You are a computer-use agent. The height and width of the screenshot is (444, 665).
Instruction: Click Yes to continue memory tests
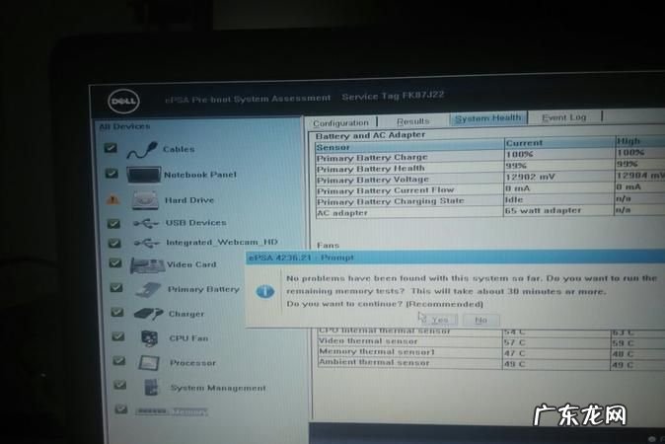(438, 320)
